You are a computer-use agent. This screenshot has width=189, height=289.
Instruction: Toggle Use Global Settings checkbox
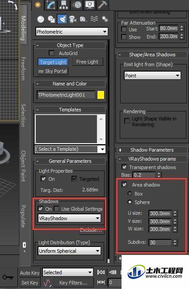click(56, 208)
